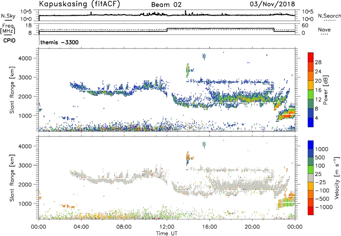Screen dimensions: 341x236
Task: Click the '08:00' time axis label
Action: 124,227
